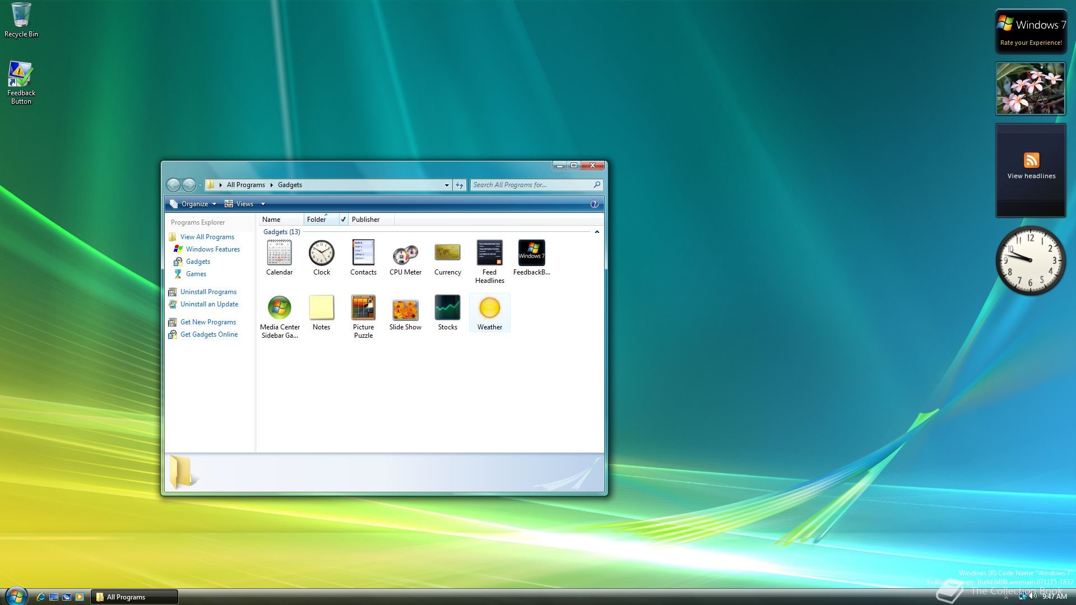Open the Gadgets sidebar link

click(198, 262)
